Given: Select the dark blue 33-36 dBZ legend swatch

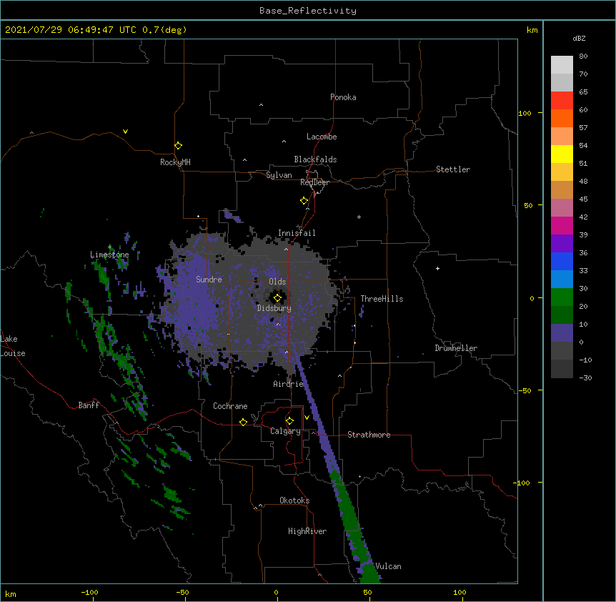Looking at the screenshot, I should 562,261.
